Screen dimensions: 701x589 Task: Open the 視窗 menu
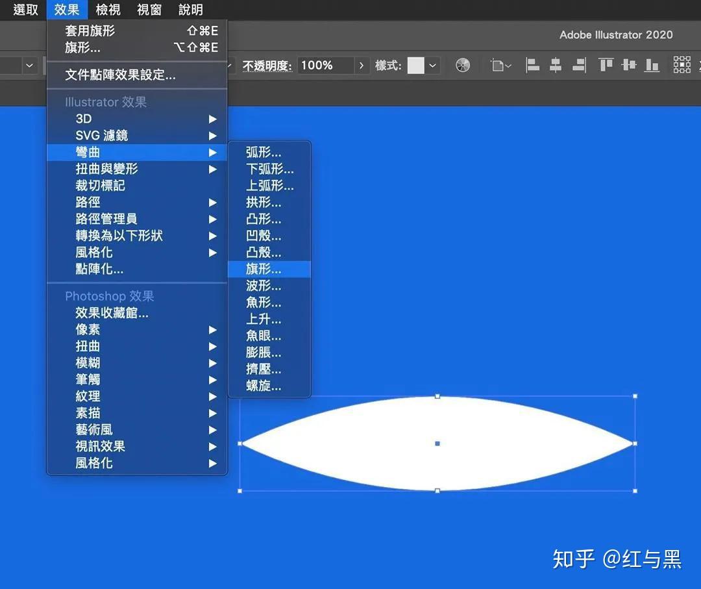(149, 9)
